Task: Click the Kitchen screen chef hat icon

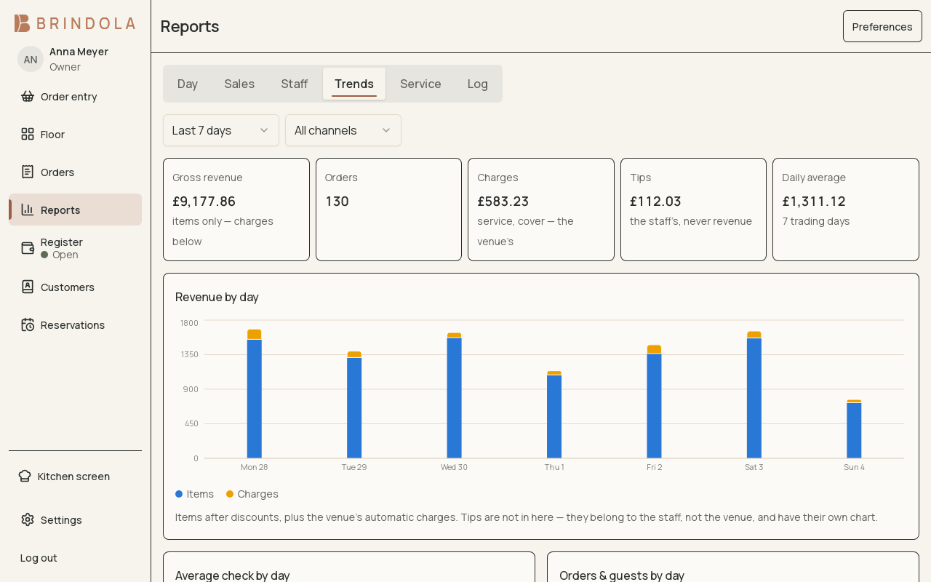Action: (x=25, y=476)
